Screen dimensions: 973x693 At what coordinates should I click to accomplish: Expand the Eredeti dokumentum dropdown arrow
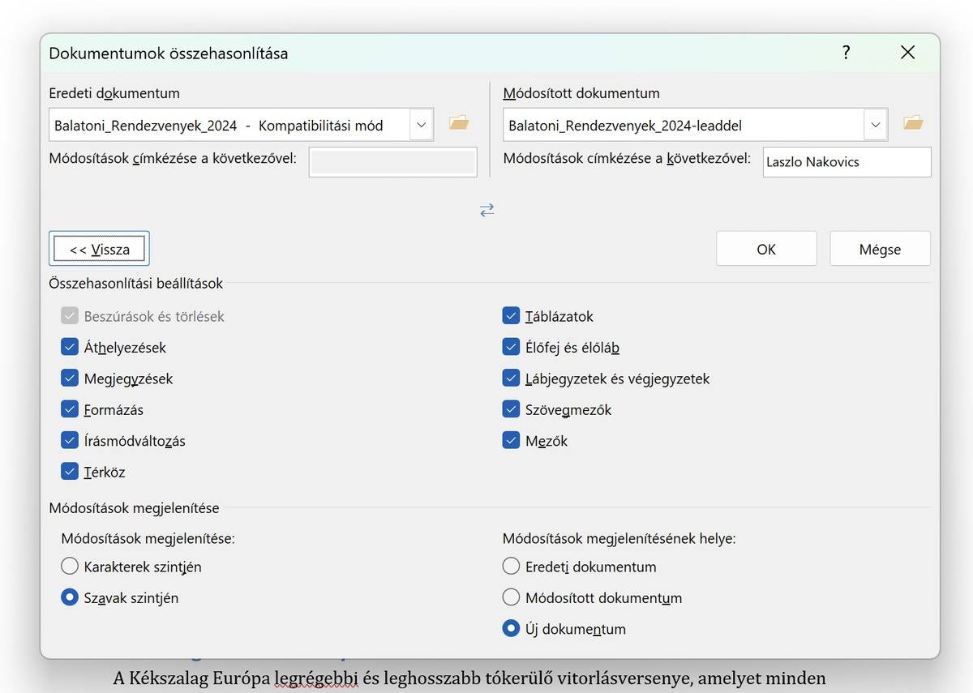[x=421, y=125]
